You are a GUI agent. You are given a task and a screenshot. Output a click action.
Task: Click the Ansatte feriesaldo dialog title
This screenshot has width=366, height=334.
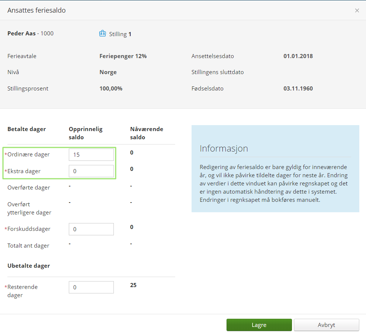coord(36,10)
